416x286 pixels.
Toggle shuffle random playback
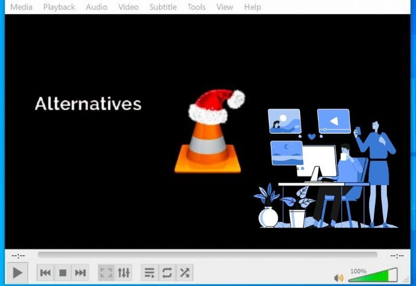[184, 272]
